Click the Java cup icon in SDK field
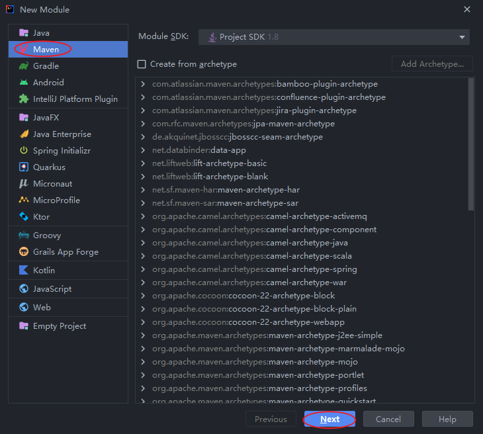 click(212, 37)
